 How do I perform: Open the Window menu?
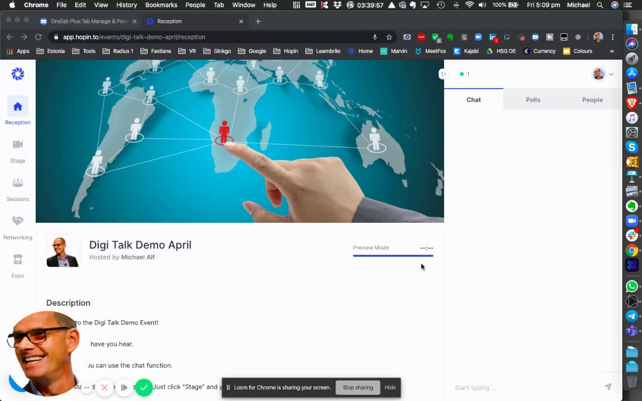(244, 5)
